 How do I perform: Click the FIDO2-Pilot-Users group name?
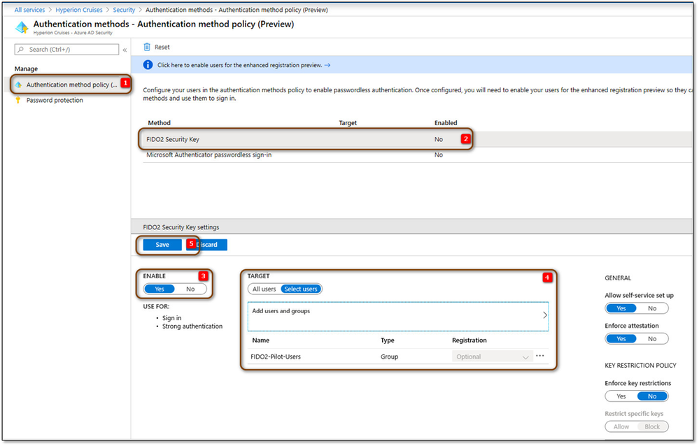(x=276, y=357)
